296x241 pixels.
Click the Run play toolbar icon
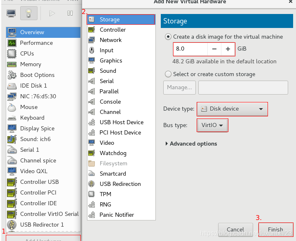click(52, 14)
